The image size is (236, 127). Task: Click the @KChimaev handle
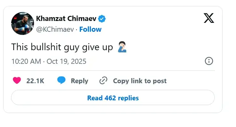(x=55, y=29)
